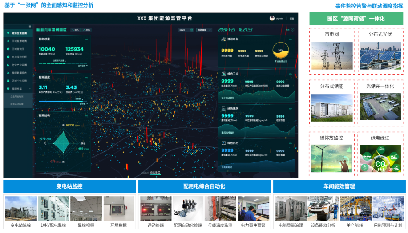Expand the 绿色出行 card arrows
Screen dimensions: 408x233
pos(290,143)
